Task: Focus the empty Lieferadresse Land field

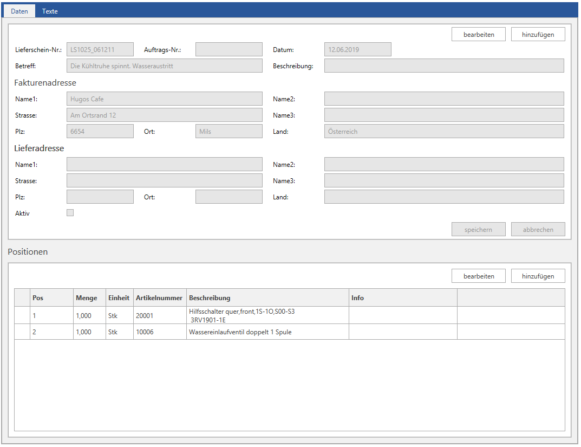Action: point(444,197)
